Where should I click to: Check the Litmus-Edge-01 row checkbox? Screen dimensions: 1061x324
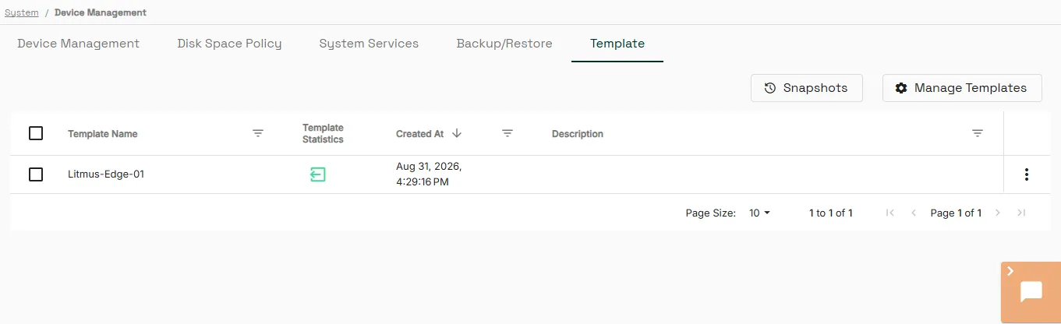(x=36, y=174)
